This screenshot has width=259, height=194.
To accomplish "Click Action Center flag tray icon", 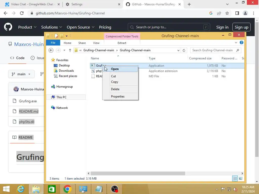I will 223,189.
